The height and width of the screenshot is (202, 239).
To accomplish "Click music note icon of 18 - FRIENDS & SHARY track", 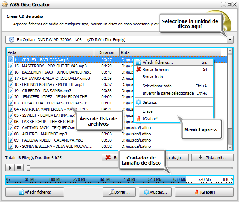I will tap(11, 84).
